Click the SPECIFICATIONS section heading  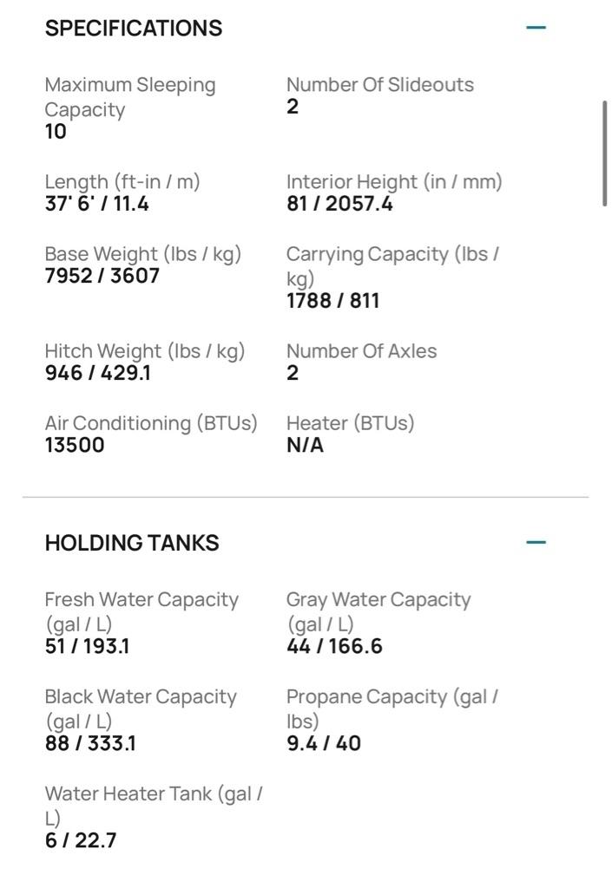pos(134,28)
